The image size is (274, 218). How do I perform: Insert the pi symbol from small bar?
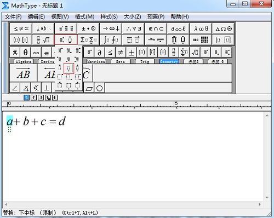pyautogui.click(x=15, y=53)
